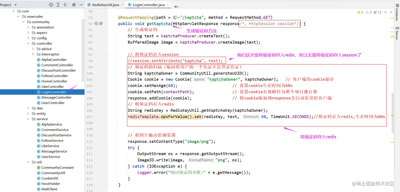Image resolution: width=400 pixels, height=192 pixels.
Task: Open HomeController in the project tree
Action: tap(54, 81)
